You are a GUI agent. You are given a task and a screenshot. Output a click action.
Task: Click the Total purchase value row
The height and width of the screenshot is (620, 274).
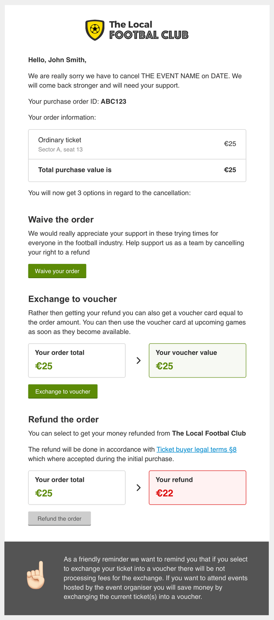point(137,170)
